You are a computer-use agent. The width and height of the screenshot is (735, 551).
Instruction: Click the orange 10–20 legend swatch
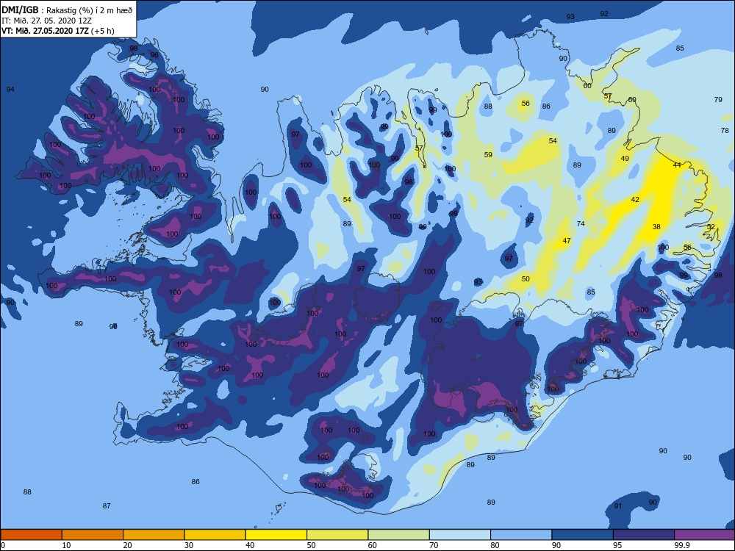pyautogui.click(x=93, y=535)
